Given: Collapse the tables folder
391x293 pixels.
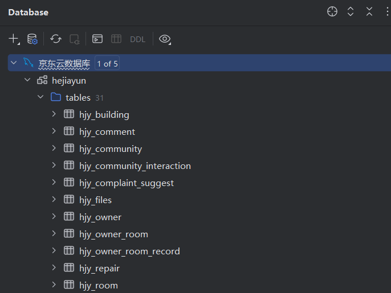Looking at the screenshot, I should 40,97.
